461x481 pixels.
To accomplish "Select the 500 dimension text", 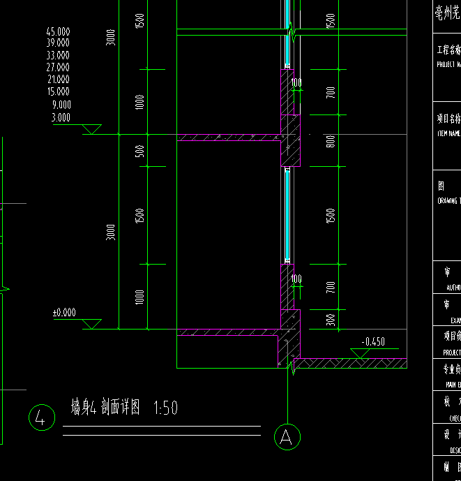I will pyautogui.click(x=139, y=151).
